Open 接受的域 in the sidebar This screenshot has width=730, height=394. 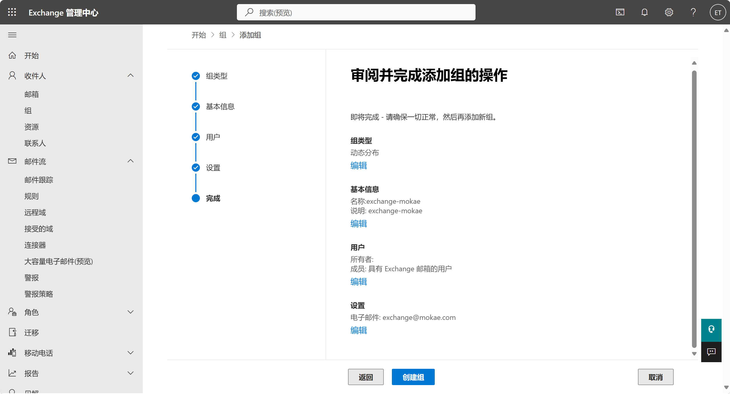pyautogui.click(x=39, y=229)
